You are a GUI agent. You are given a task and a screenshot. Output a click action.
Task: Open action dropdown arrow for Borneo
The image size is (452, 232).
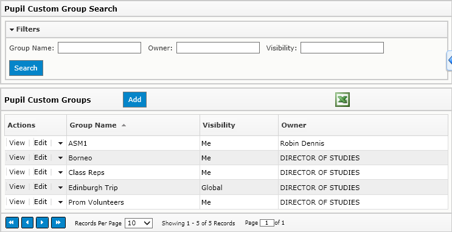point(60,158)
